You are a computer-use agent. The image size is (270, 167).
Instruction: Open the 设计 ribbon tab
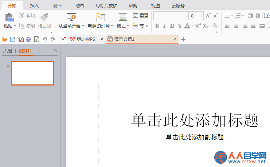pyautogui.click(x=57, y=6)
